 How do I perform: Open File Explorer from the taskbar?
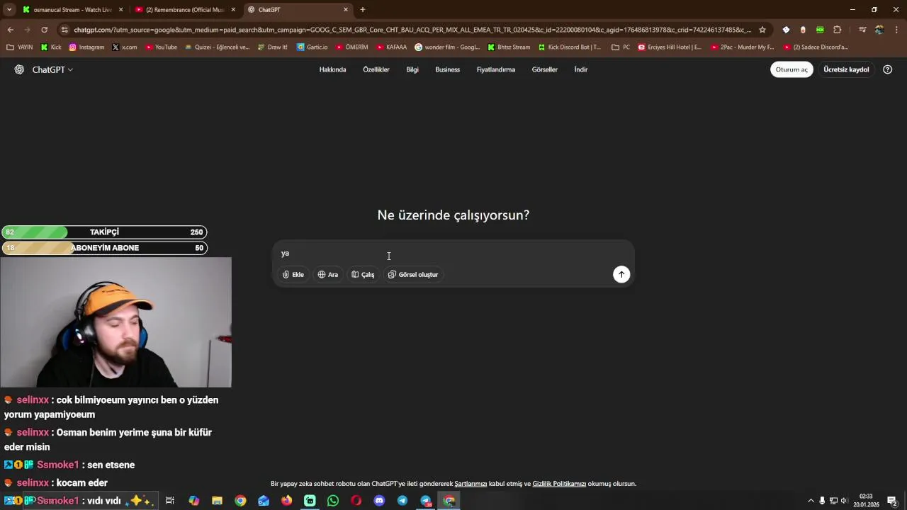tap(217, 501)
